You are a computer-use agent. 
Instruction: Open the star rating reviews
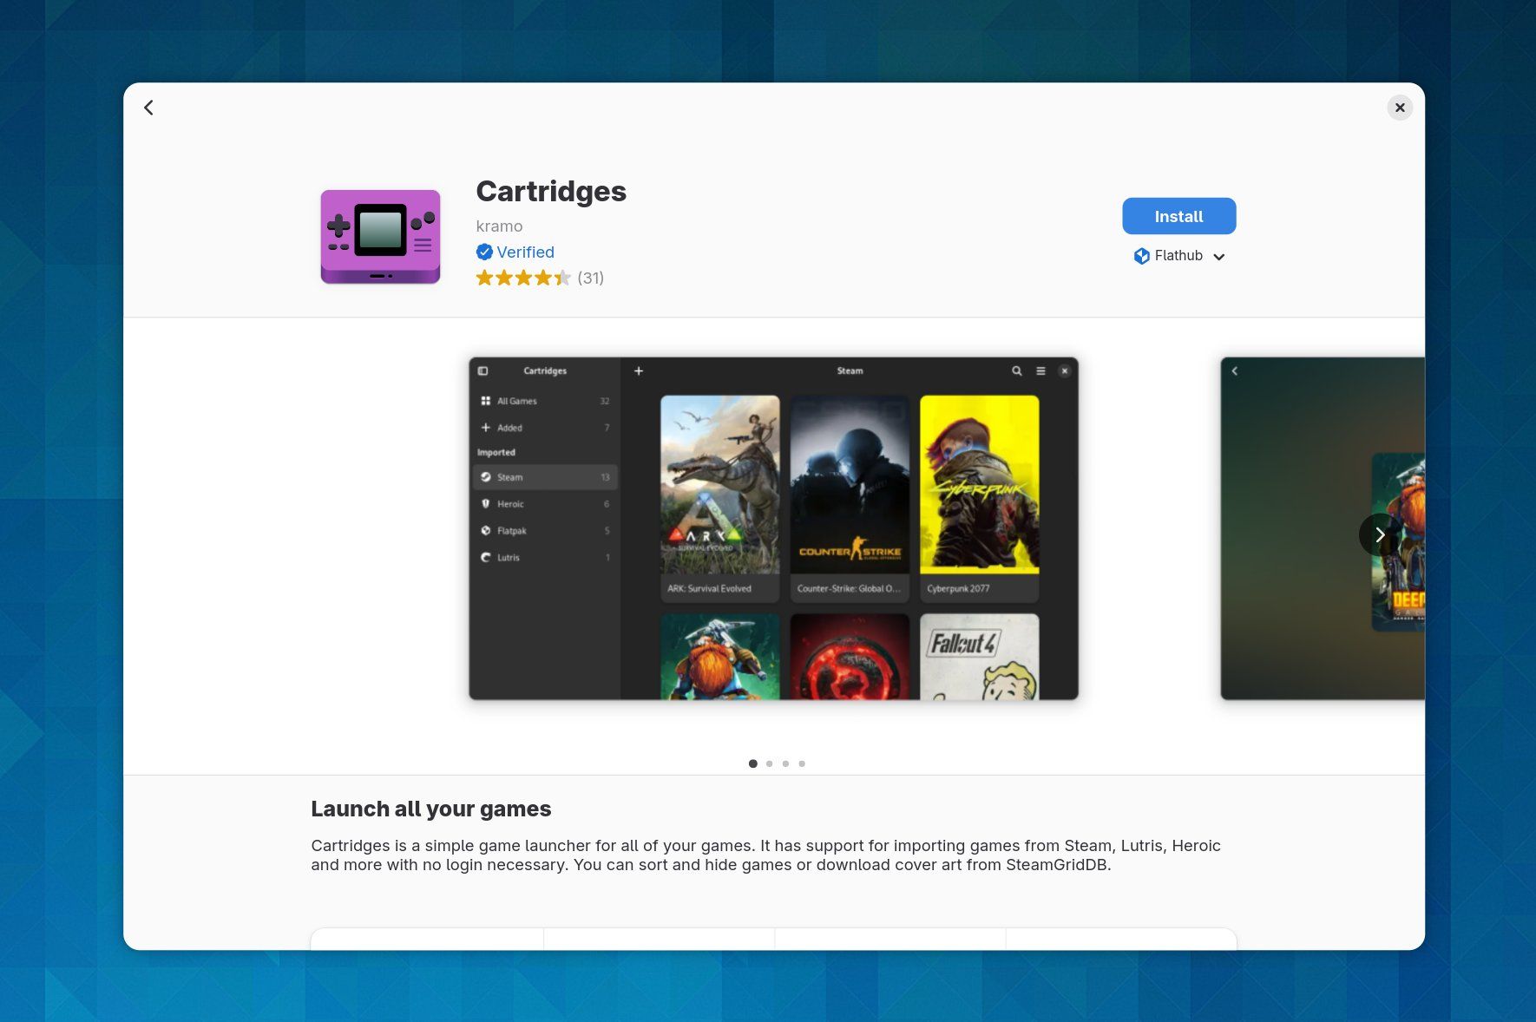(x=523, y=278)
